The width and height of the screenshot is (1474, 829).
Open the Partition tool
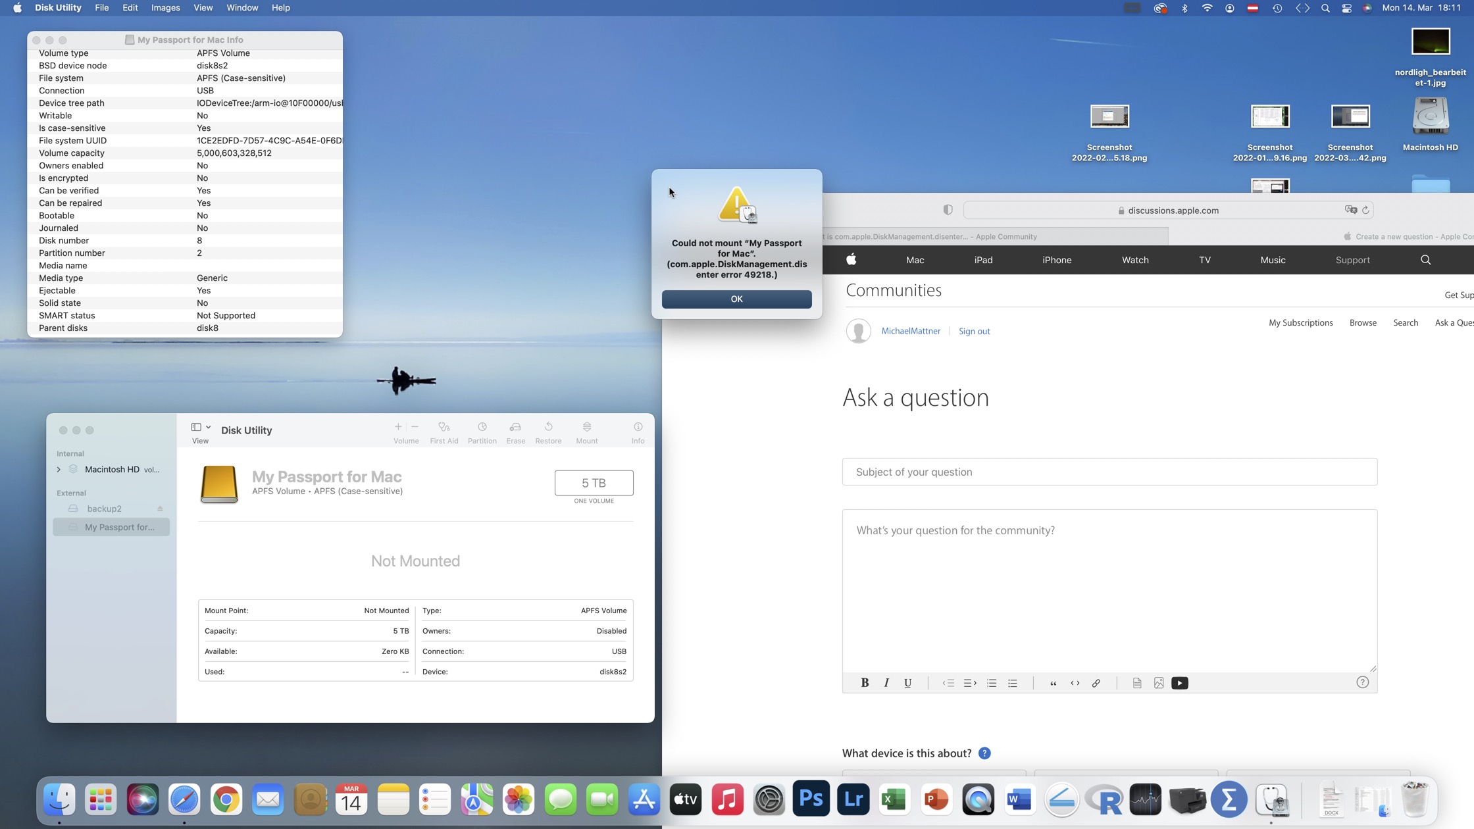coord(482,431)
